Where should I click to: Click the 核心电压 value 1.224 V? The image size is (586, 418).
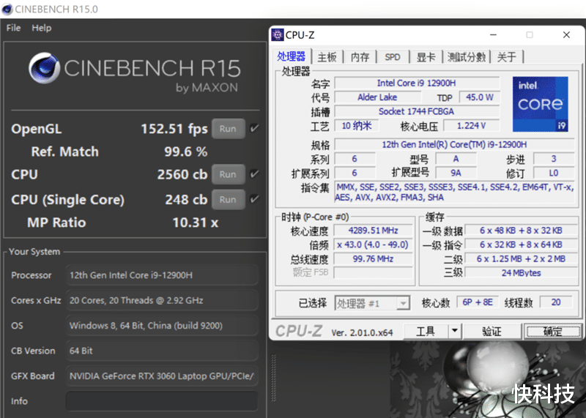pos(471,125)
